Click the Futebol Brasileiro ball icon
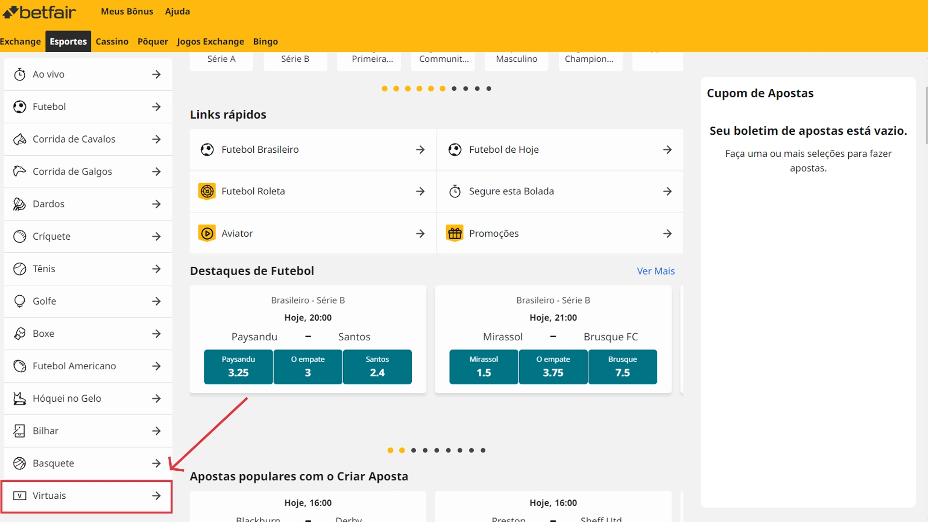The height and width of the screenshot is (522, 928). (x=207, y=150)
